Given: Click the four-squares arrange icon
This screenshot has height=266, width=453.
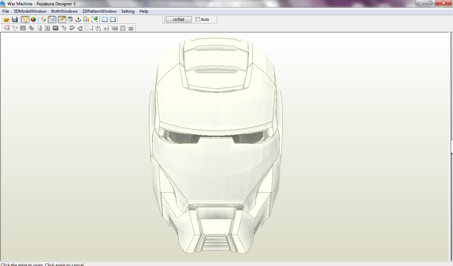Looking at the screenshot, I should (99, 28).
